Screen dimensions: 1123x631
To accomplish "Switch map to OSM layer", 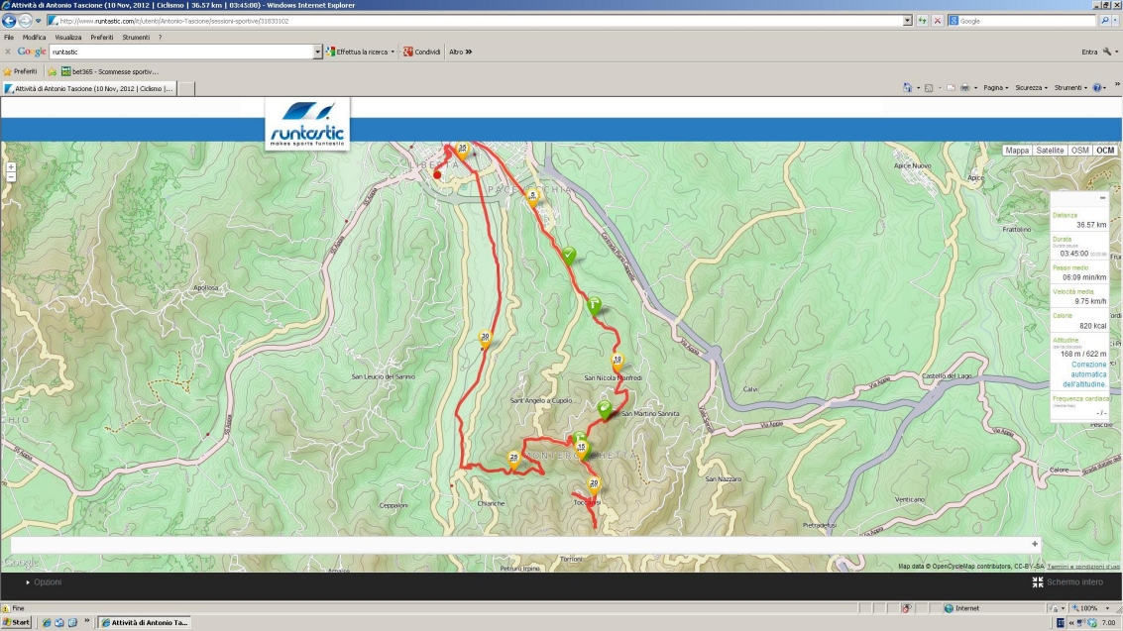I will pyautogui.click(x=1079, y=151).
